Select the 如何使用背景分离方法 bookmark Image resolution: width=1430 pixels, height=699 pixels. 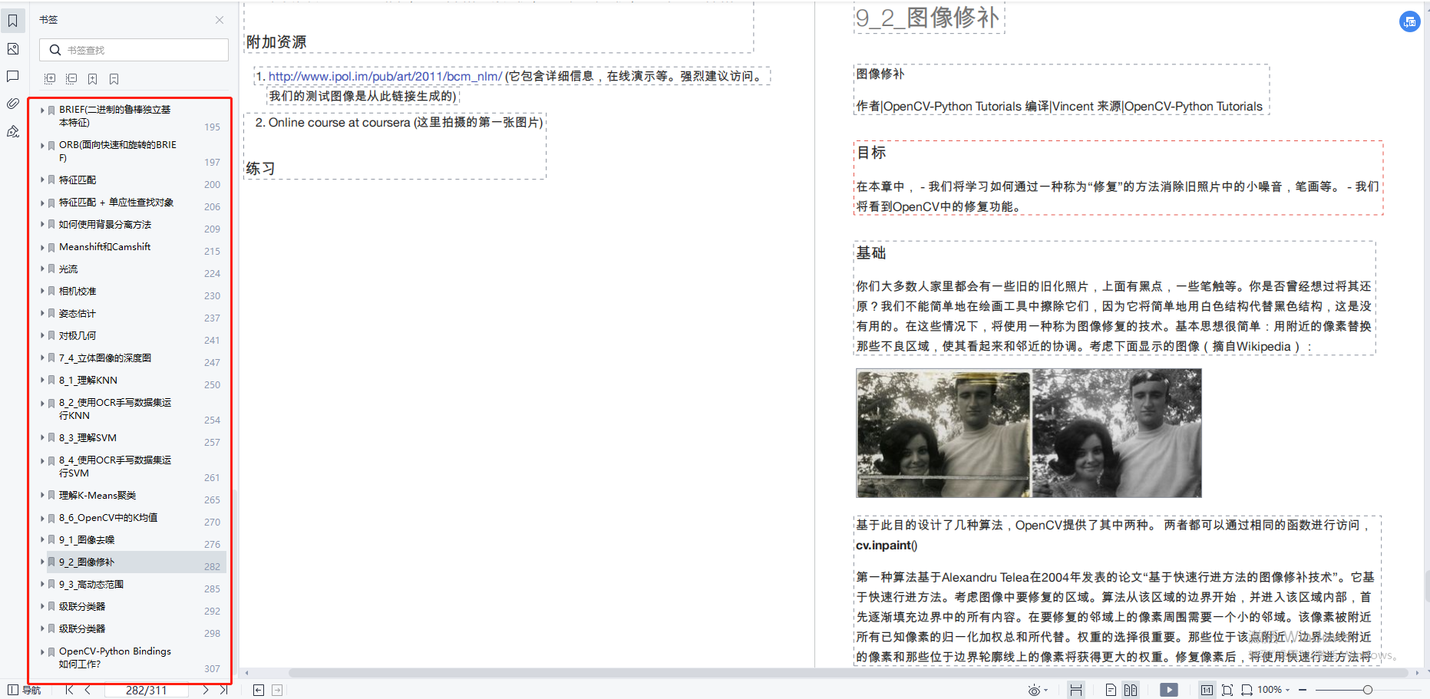pyautogui.click(x=105, y=225)
